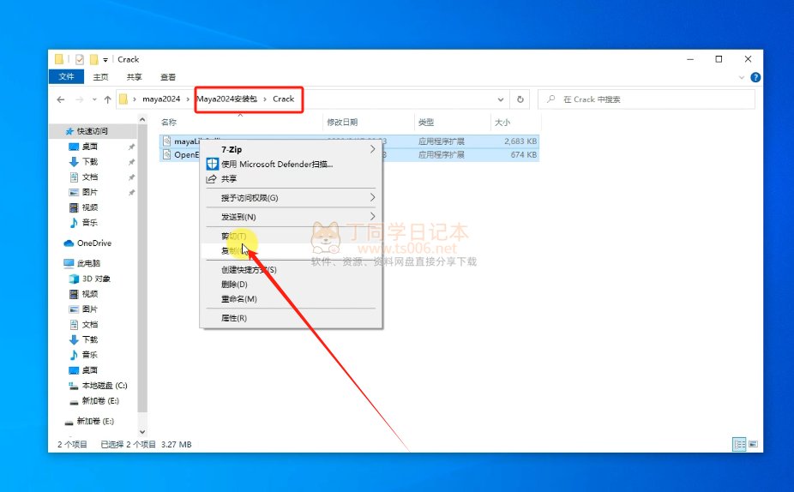Image resolution: width=794 pixels, height=492 pixels.
Task: Switch to the 共享 ribbon tab
Action: tap(134, 77)
